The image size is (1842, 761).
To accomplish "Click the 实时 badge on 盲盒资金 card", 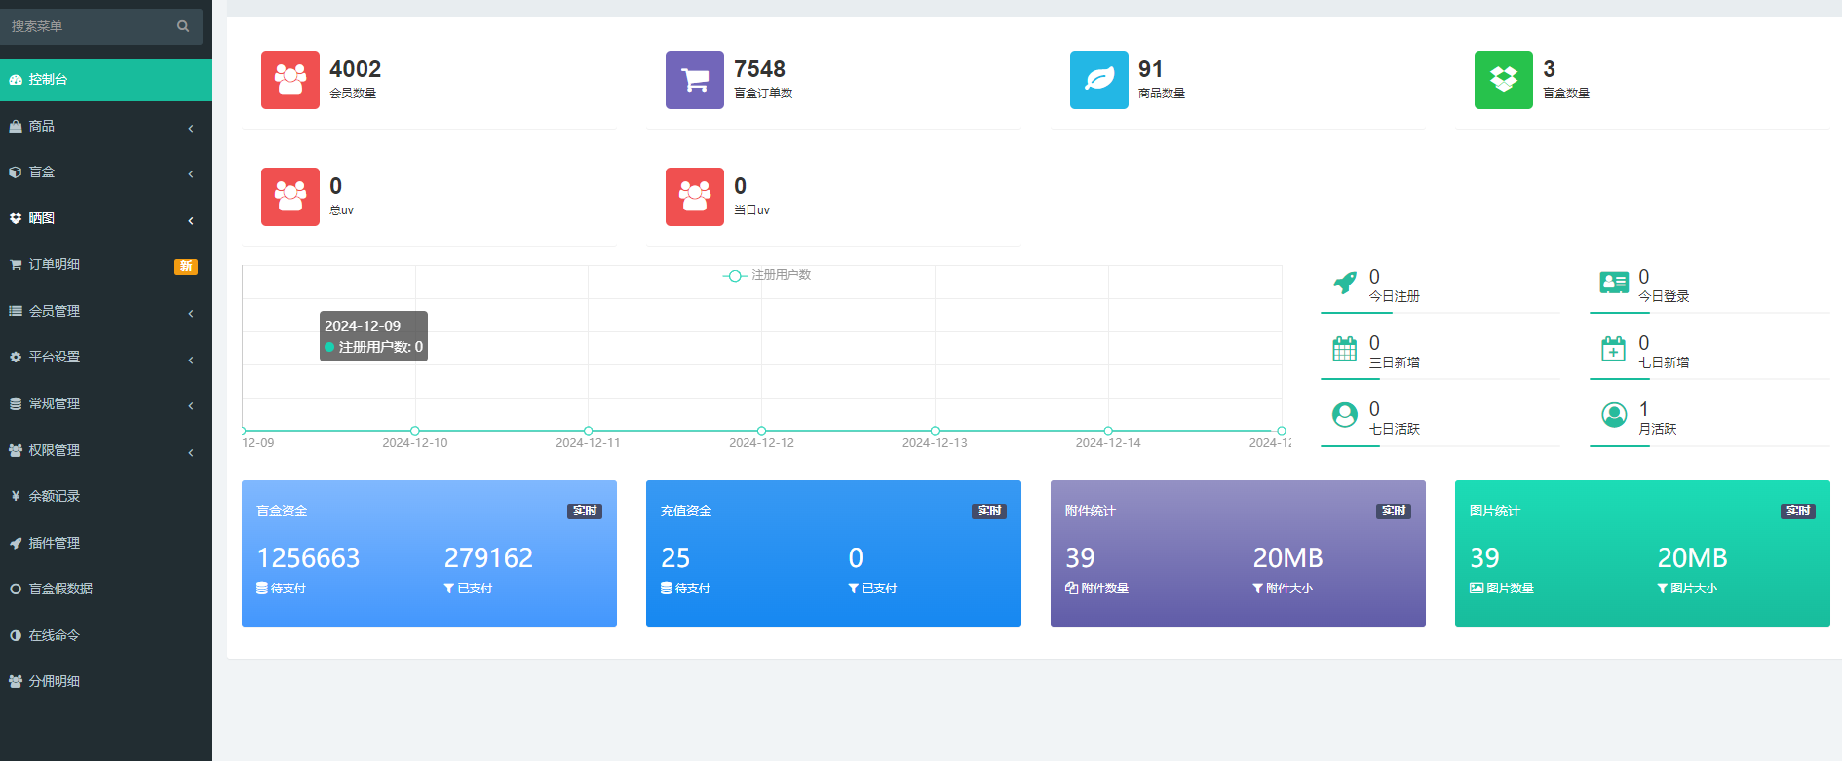I will [585, 512].
